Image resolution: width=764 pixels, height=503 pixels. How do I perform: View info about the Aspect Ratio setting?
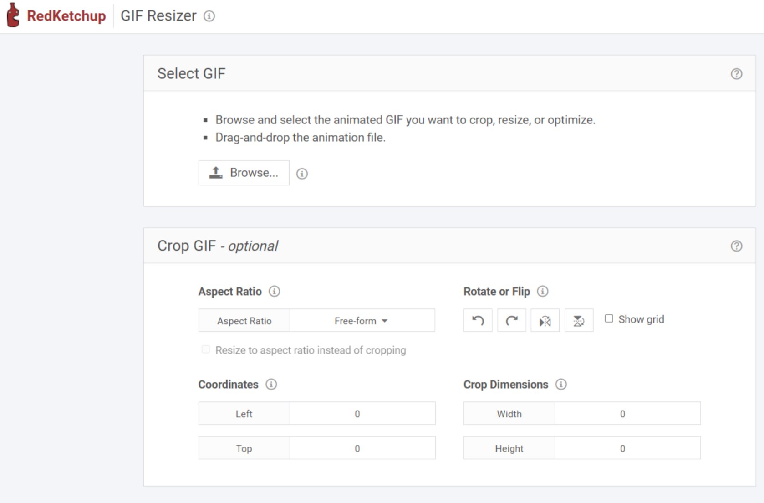(274, 292)
